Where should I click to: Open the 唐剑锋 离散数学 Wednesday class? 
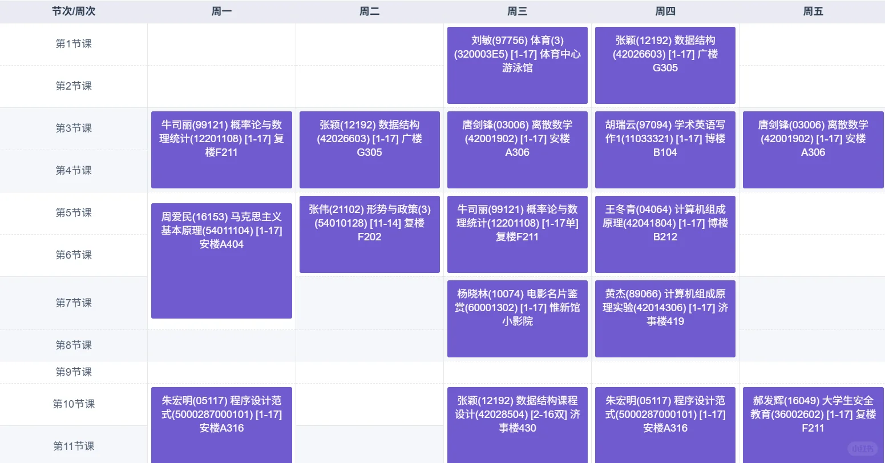(x=517, y=149)
